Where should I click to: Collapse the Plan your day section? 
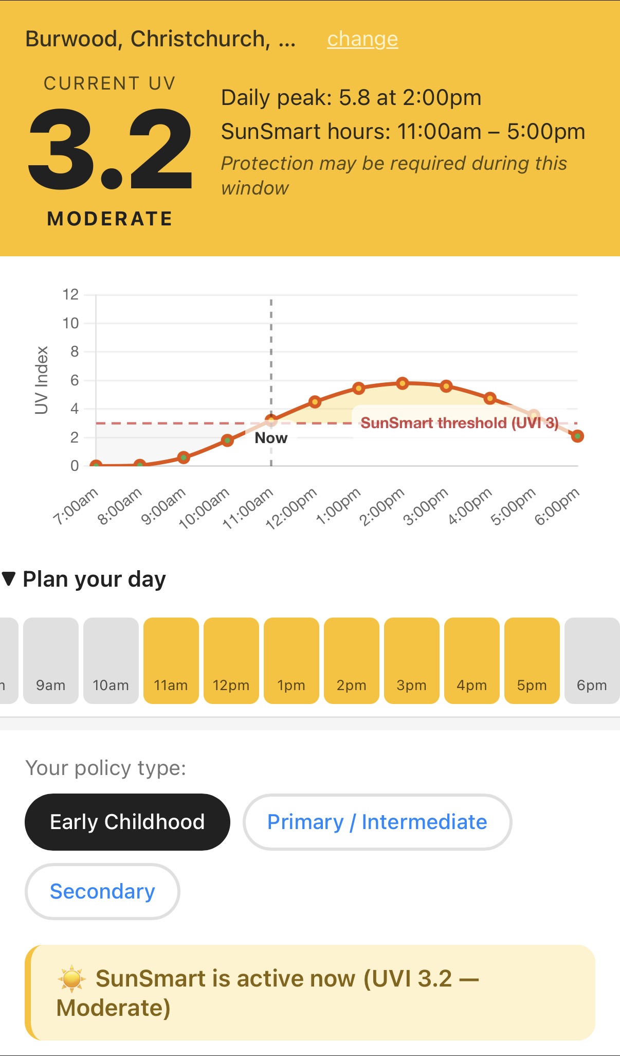(x=84, y=579)
